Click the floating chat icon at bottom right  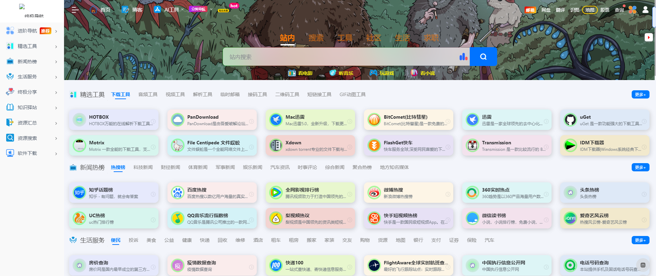coord(643,265)
